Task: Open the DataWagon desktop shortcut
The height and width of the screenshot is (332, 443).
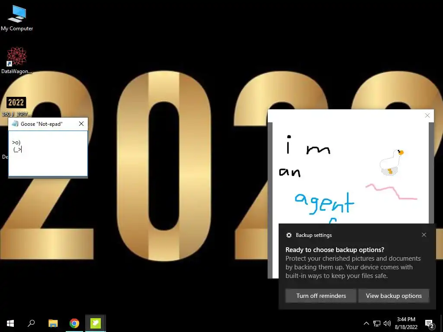Action: (17, 60)
